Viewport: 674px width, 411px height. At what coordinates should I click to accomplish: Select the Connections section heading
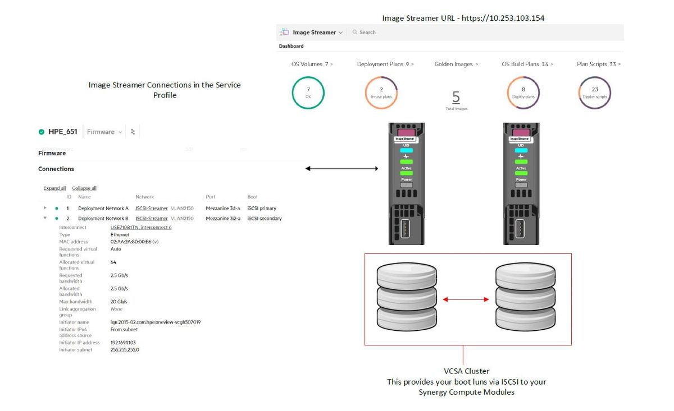click(56, 169)
